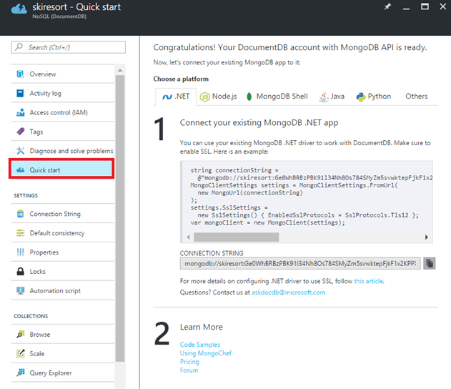
Task: Open the Pricing link
Action: pyautogui.click(x=189, y=362)
